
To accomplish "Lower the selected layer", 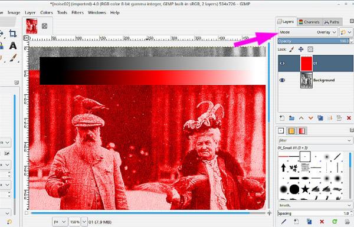I will click(x=311, y=118).
